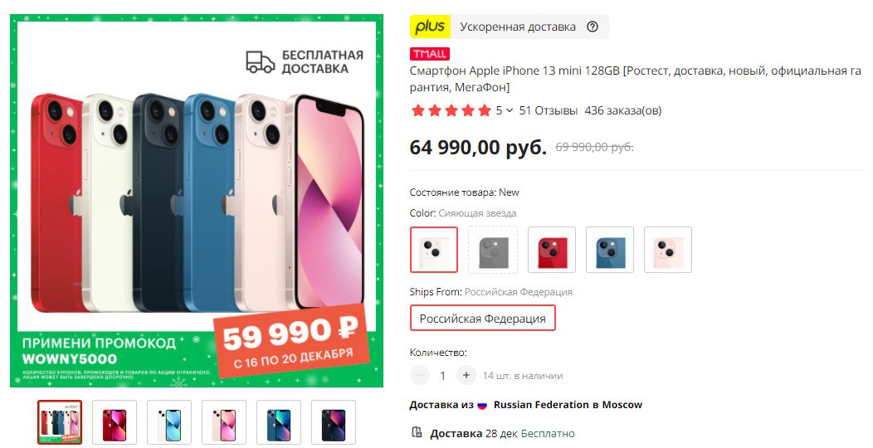Click the yellow Plus badge
873x448 pixels.
pyautogui.click(x=430, y=27)
